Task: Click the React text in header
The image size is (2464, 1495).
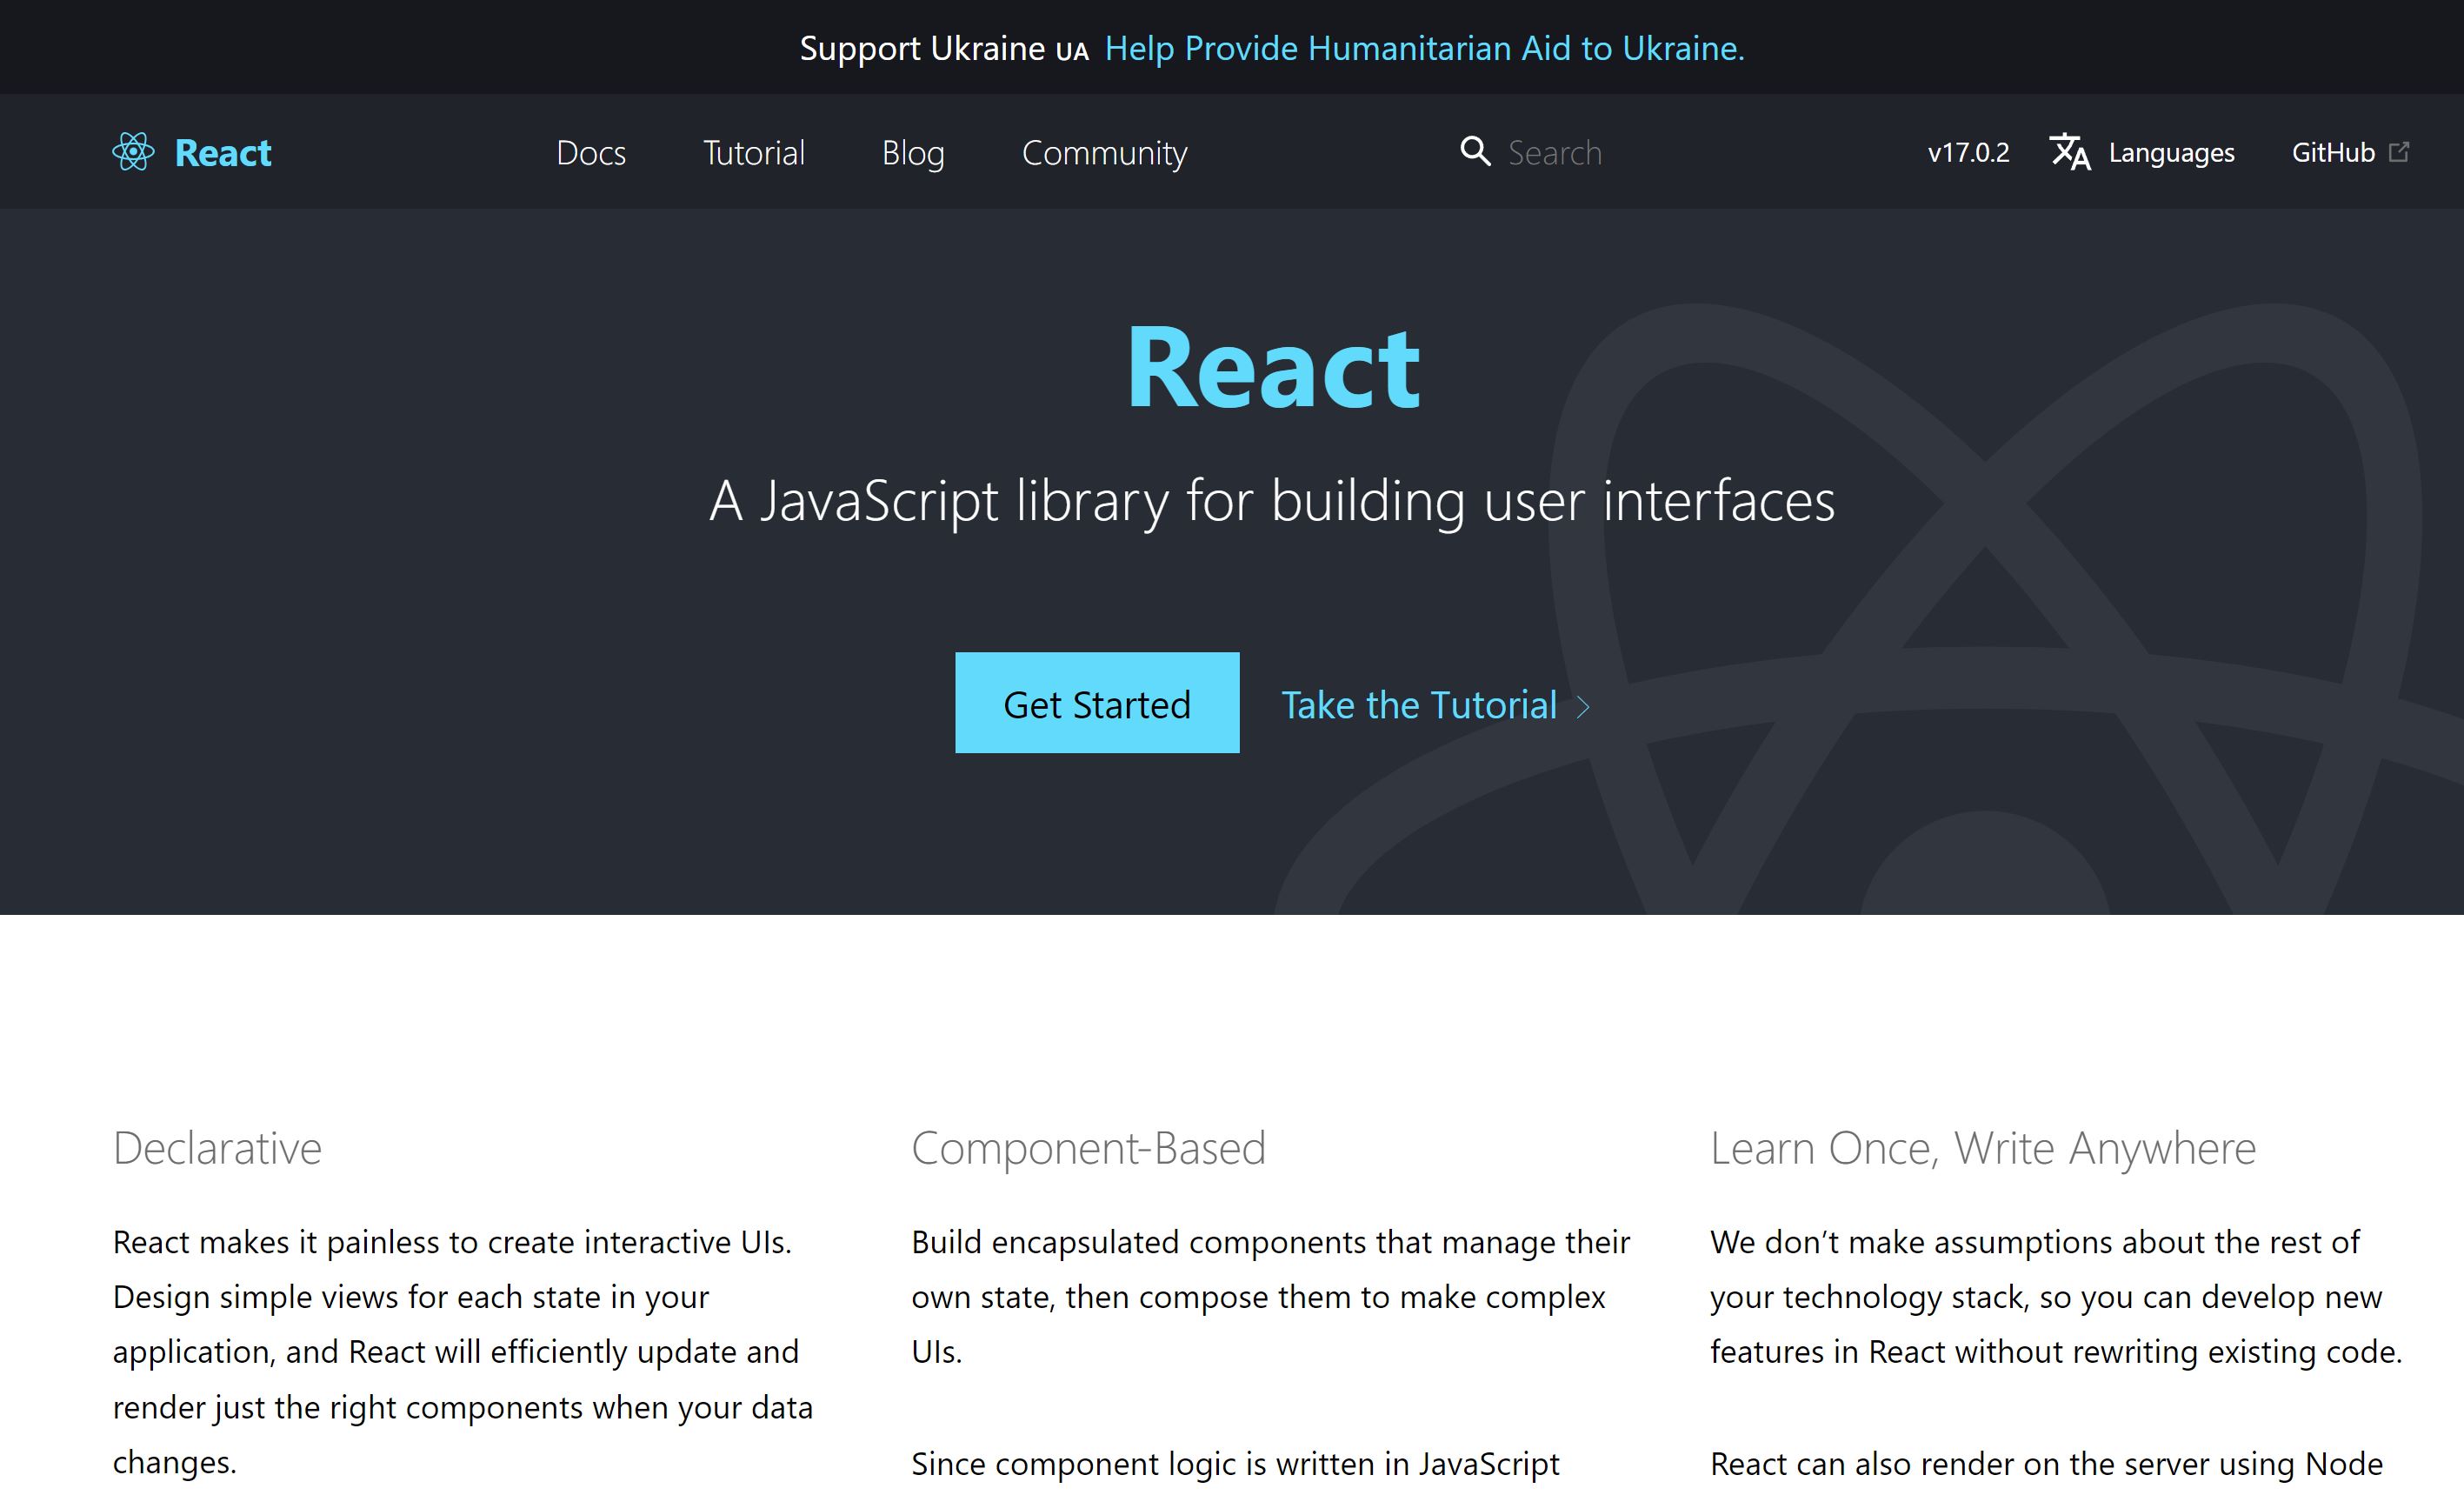Action: 223,153
